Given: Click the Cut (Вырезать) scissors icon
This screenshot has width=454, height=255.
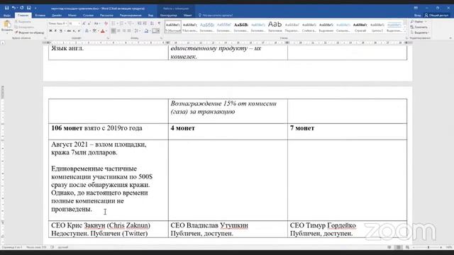Looking at the screenshot, I should 16,22.
